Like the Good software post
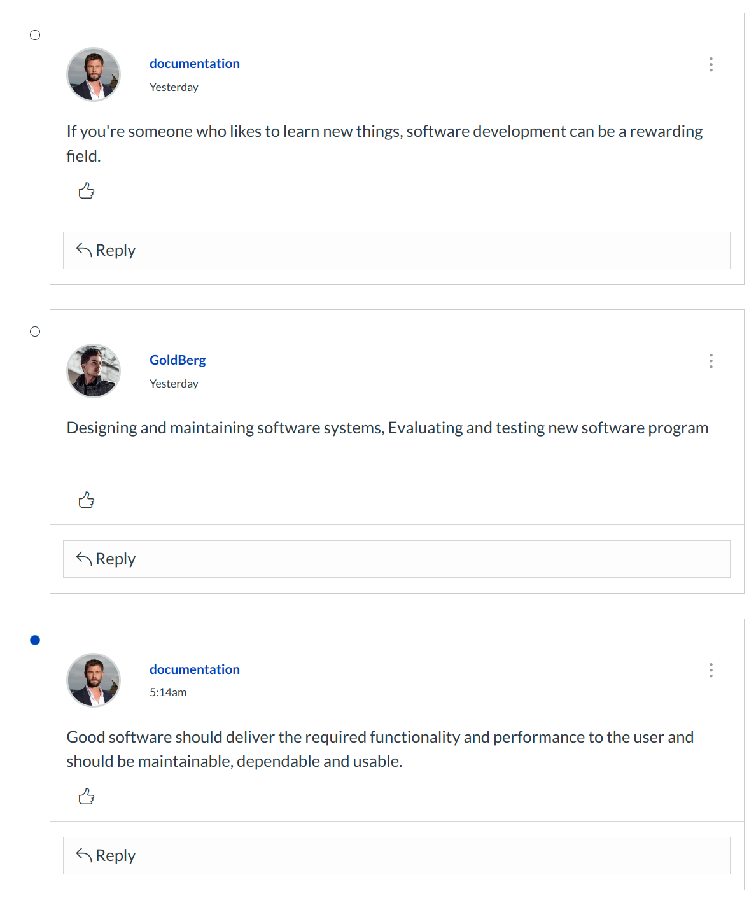 point(87,797)
